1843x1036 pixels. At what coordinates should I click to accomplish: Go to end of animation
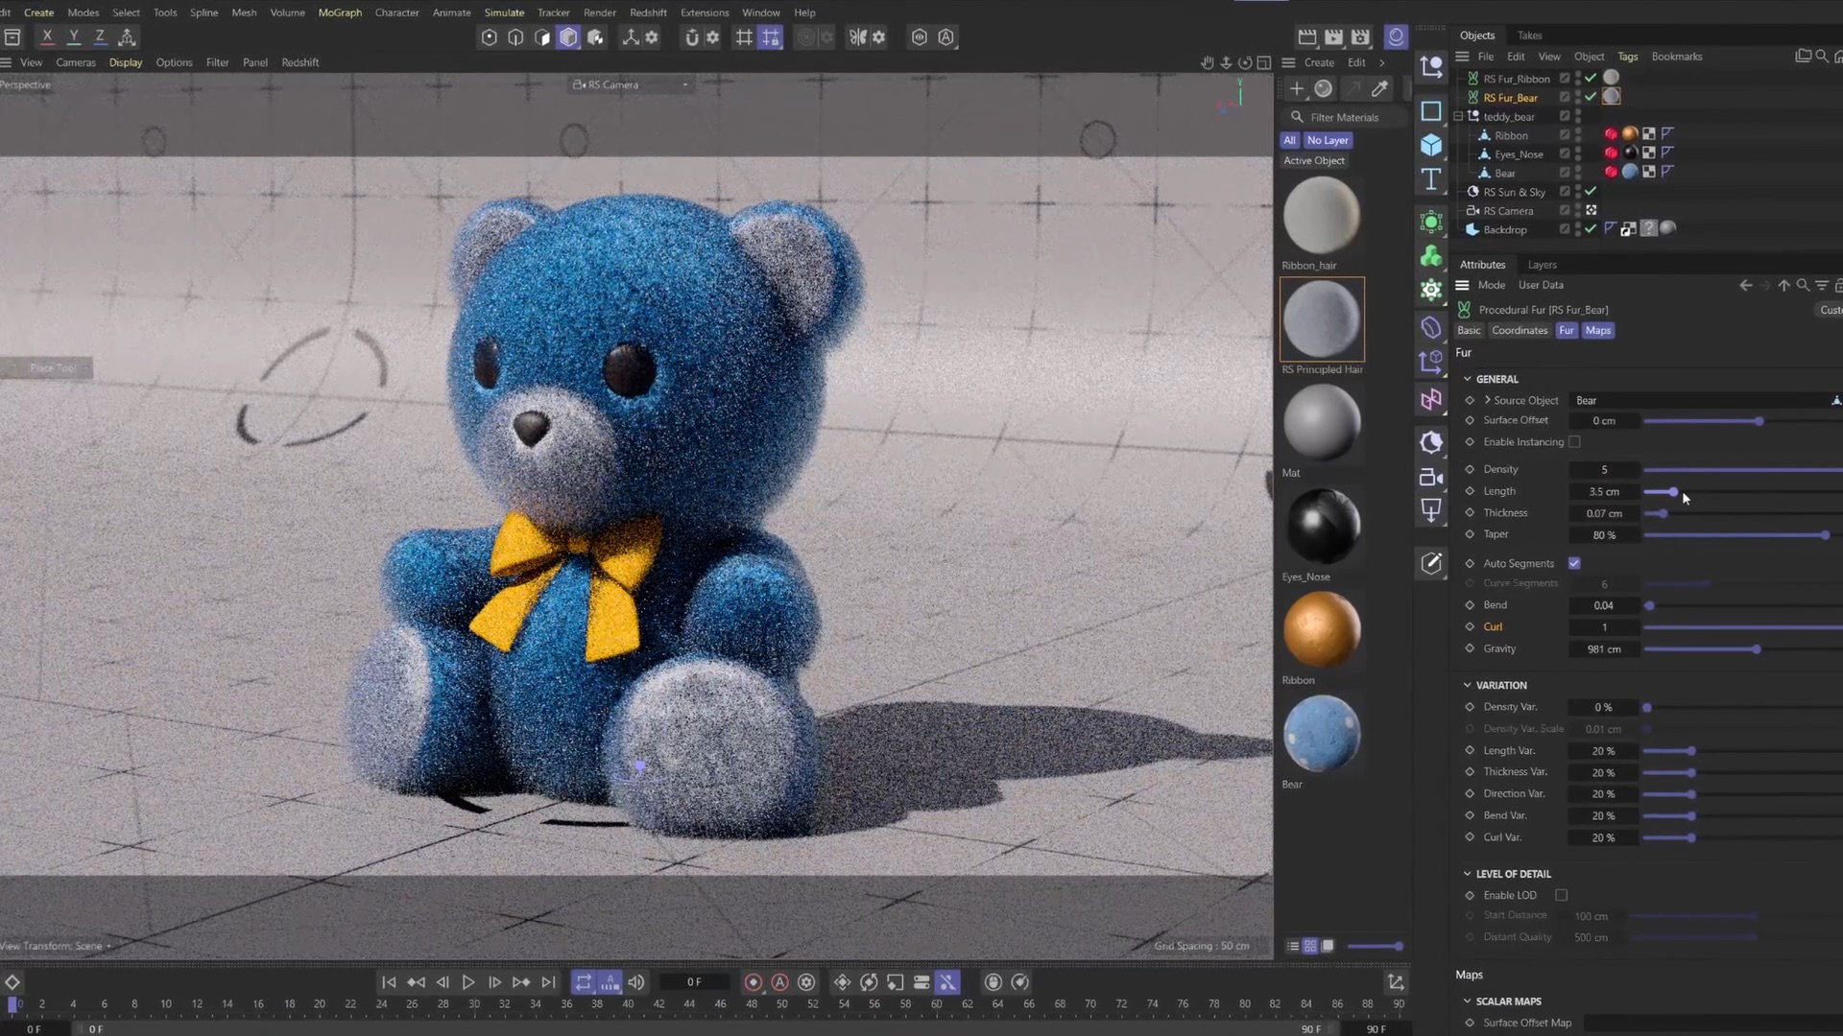[548, 982]
